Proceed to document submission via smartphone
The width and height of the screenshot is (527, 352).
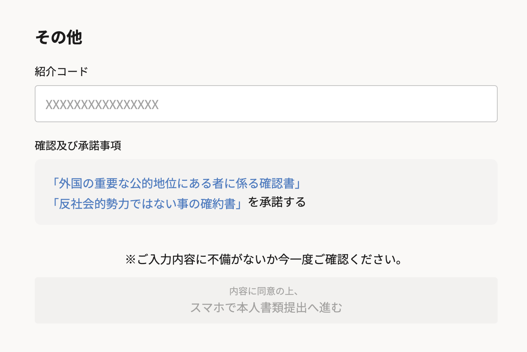coord(266,307)
